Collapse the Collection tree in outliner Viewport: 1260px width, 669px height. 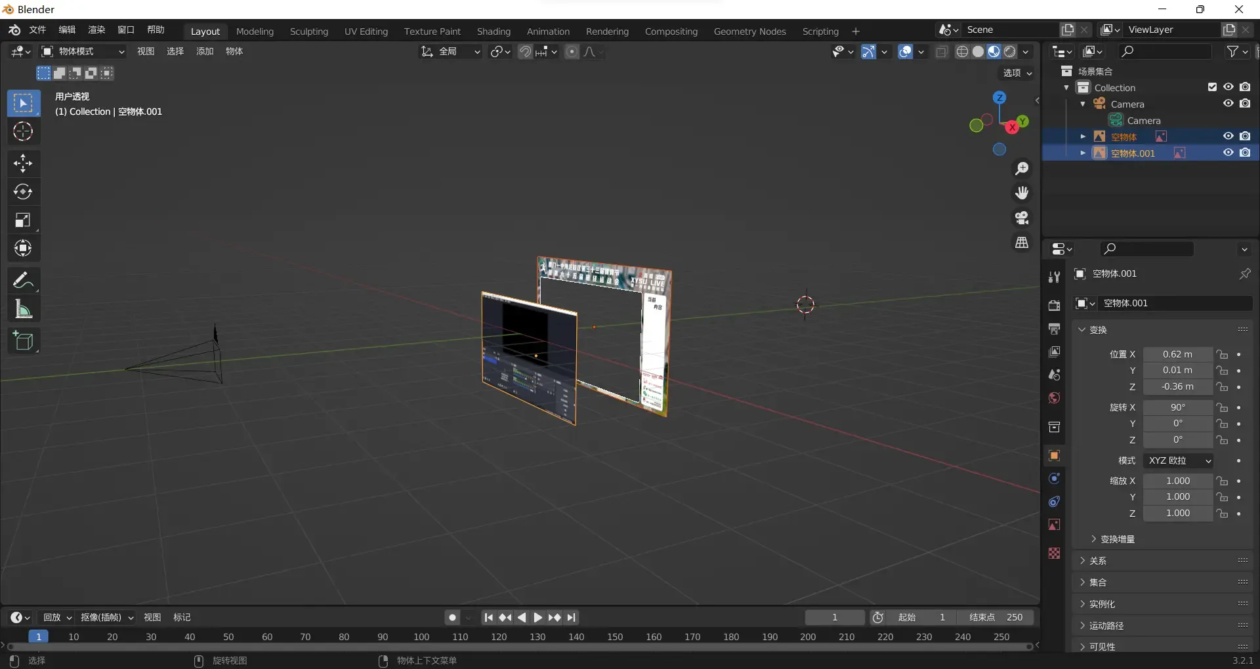(1066, 88)
